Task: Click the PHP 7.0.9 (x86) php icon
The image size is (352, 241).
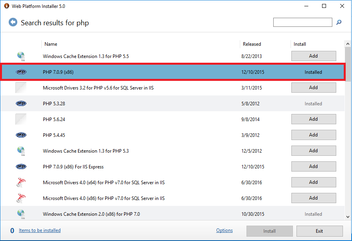Action: coord(21,72)
